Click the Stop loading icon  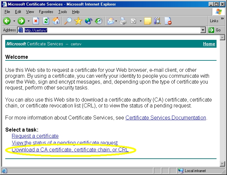pos(36,21)
